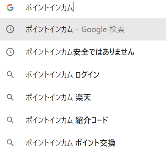The width and height of the screenshot is (166, 156).
Task: Click history clock icon next to 安全ではありません
Action: point(10,52)
